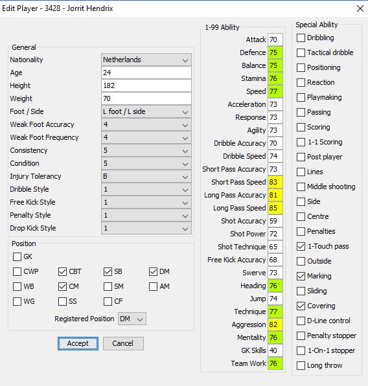Enable the Playmaking special ability
Viewport: 368px width, 386px height.
click(x=301, y=98)
